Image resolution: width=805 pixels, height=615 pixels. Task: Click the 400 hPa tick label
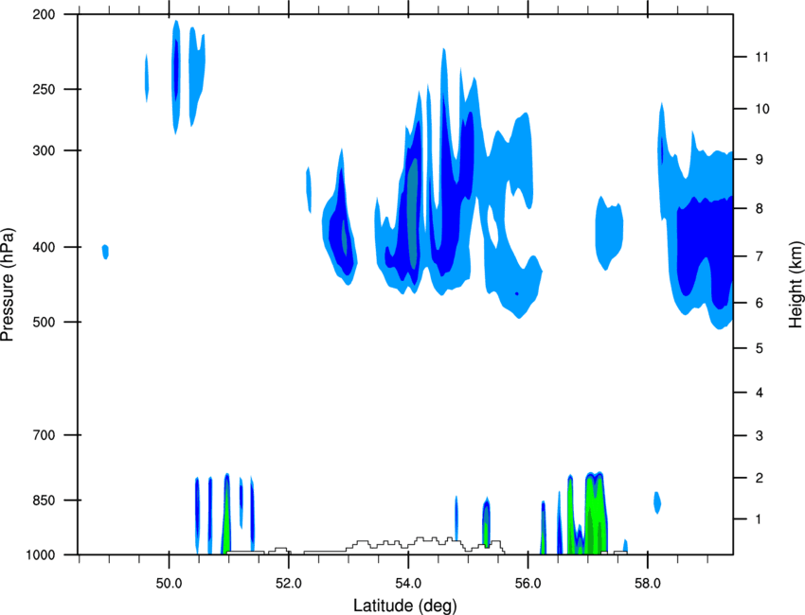pyautogui.click(x=44, y=247)
